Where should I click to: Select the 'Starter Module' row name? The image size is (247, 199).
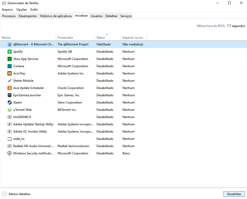tap(23, 81)
